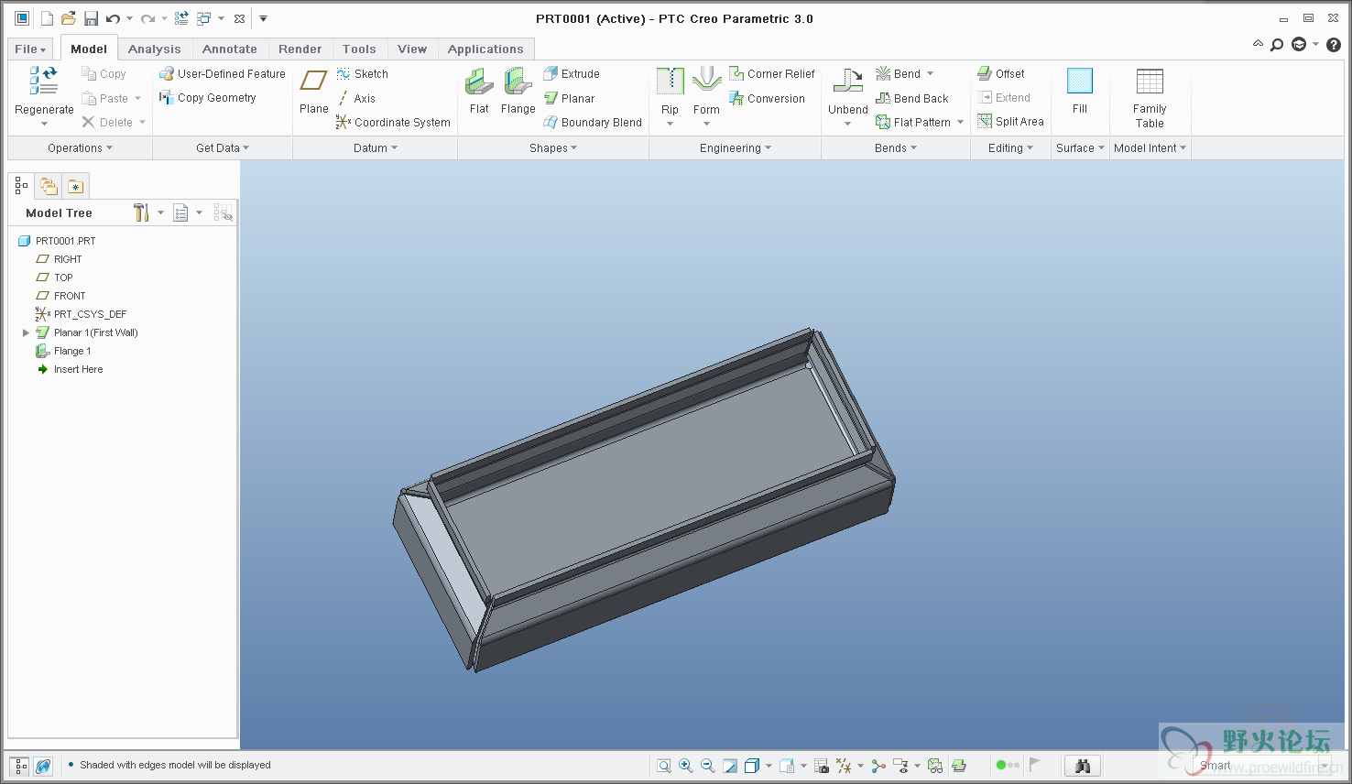The image size is (1352, 784).
Task: Expand the Datum group dropdown
Action: pyautogui.click(x=376, y=148)
